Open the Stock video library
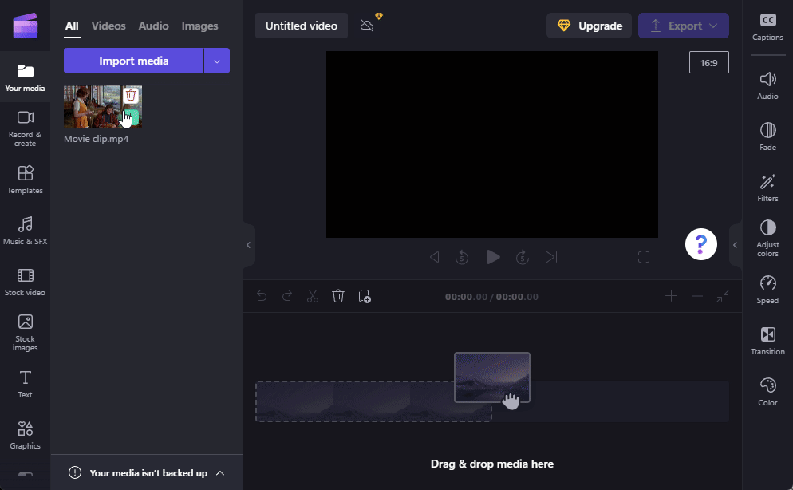The image size is (793, 490). 25,282
